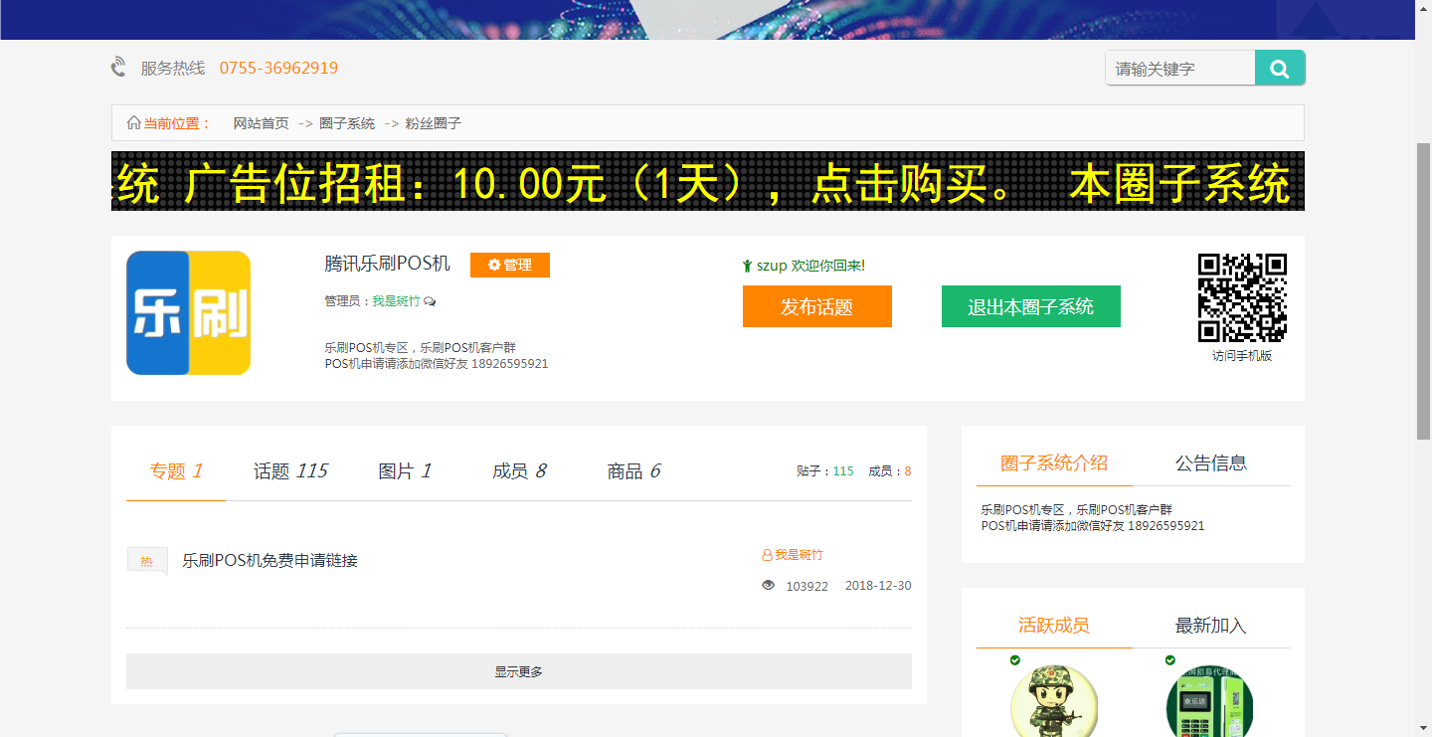
Task: Click the home icon in breadcrumb
Action: coord(133,123)
